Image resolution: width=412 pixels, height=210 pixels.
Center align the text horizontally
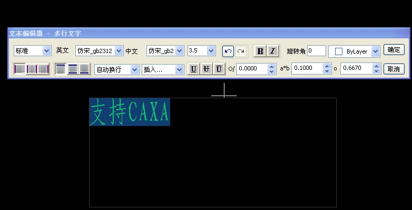pyautogui.click(x=32, y=69)
